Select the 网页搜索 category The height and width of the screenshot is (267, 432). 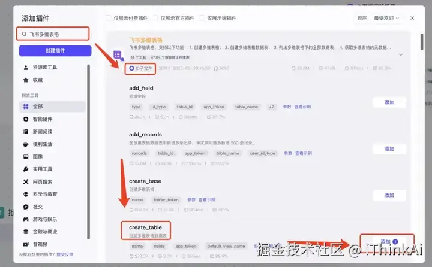point(52,181)
